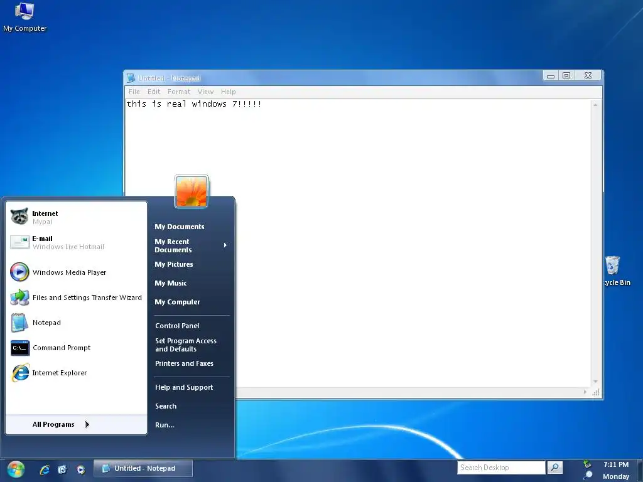This screenshot has height=482, width=643.
Task: Click Notepad title bar app icon
Action: pyautogui.click(x=131, y=78)
